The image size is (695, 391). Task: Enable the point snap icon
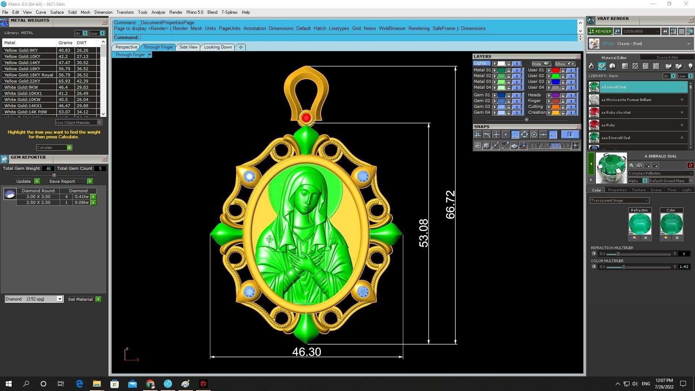click(506, 135)
